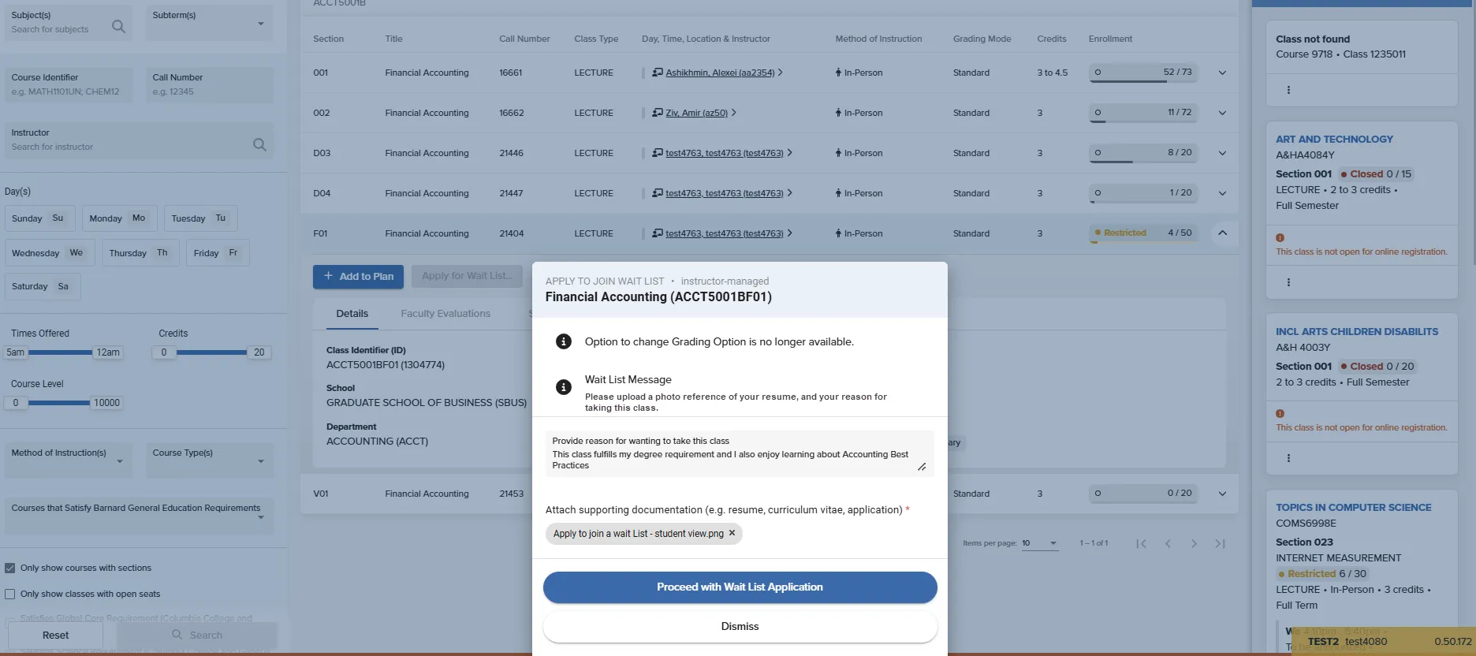Click the Call Number input field
This screenshot has height=656, width=1476.
coord(210,85)
